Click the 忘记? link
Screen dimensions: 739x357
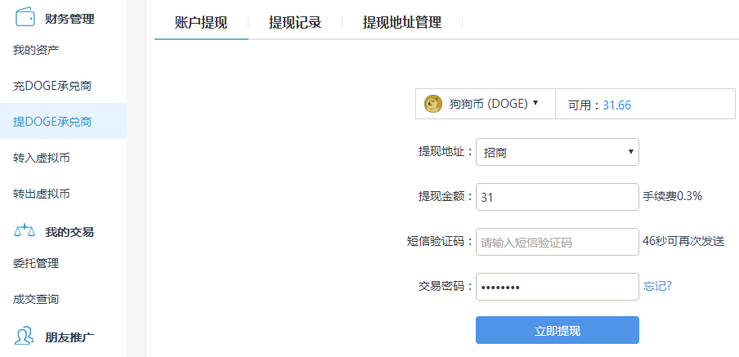point(657,286)
